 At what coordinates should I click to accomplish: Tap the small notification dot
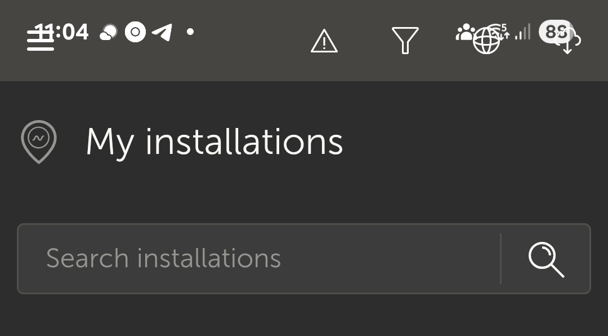(x=190, y=32)
